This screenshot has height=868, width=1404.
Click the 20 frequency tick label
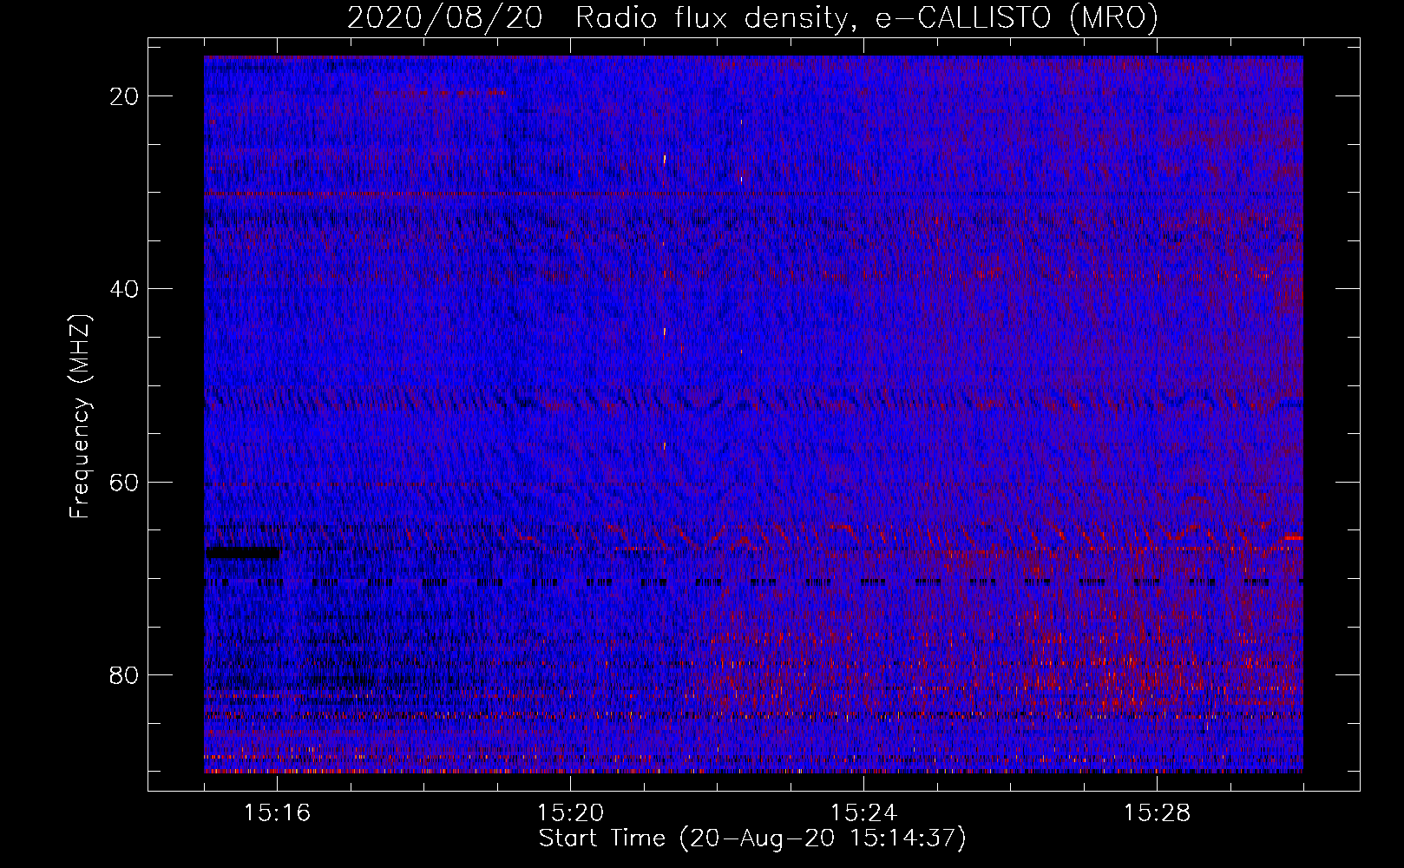(x=125, y=96)
